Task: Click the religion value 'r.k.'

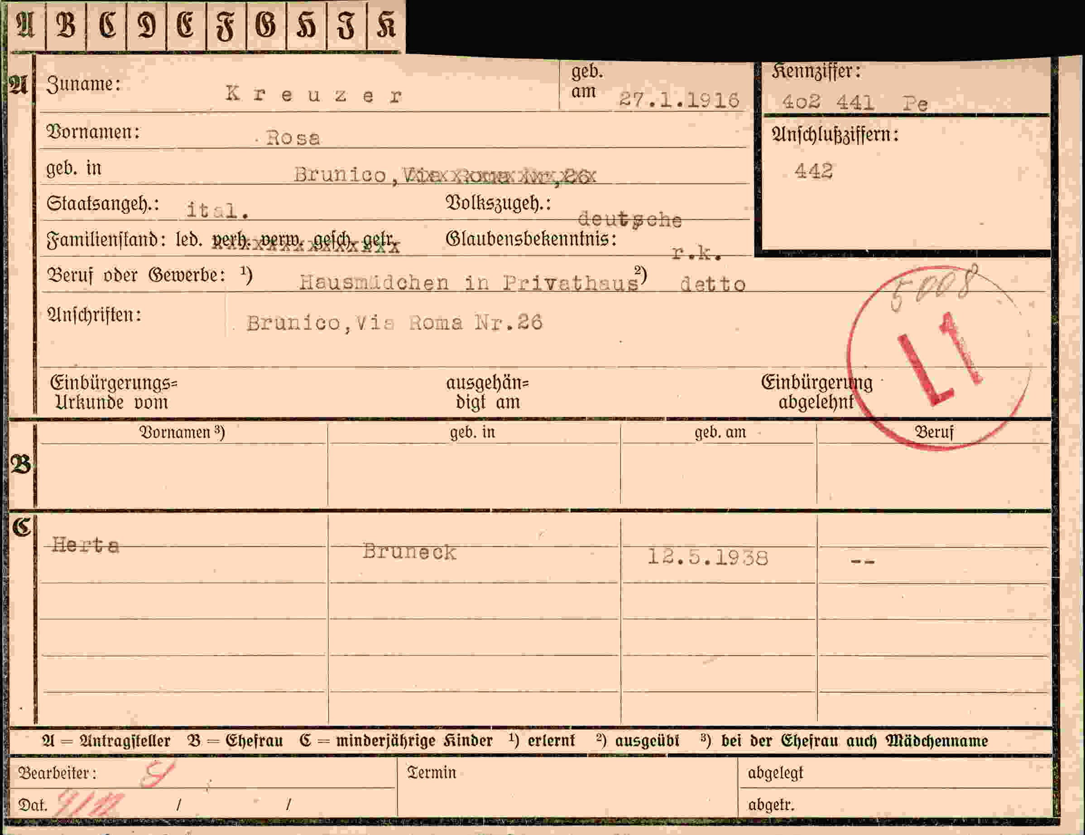Action: (696, 253)
